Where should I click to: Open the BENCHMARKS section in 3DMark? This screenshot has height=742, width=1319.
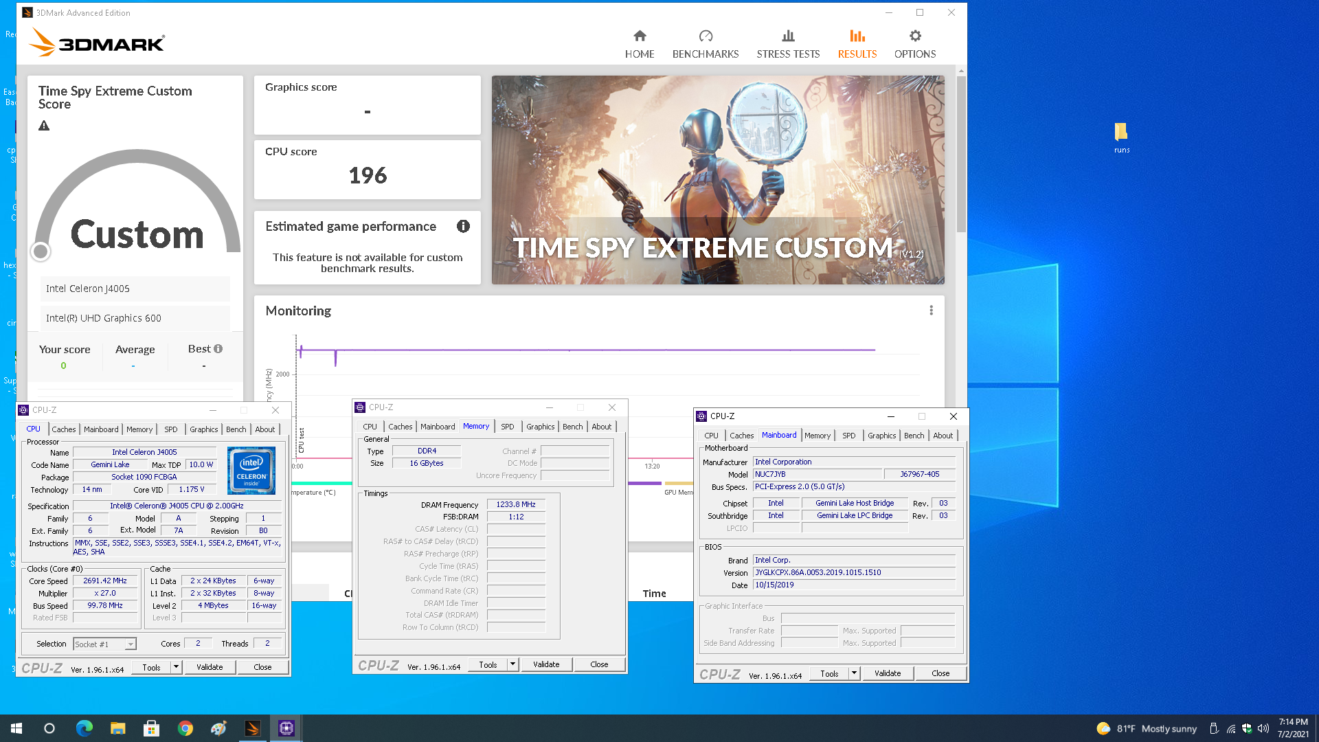706,44
